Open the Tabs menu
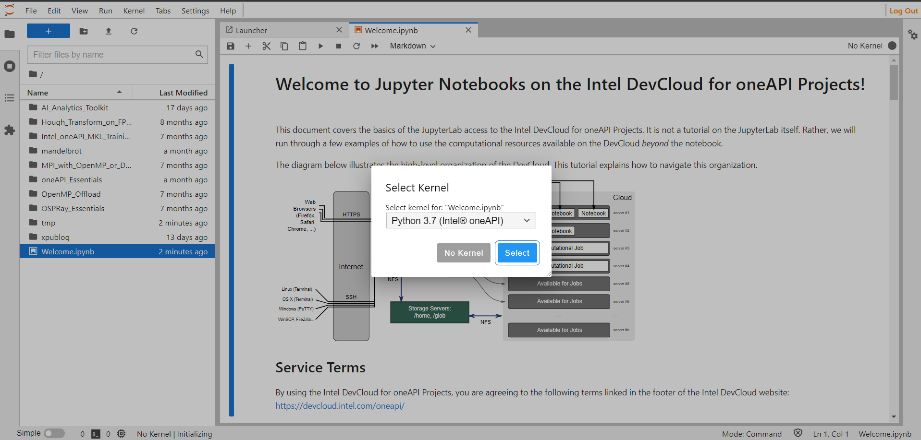The height and width of the screenshot is (440, 921). pos(163,11)
